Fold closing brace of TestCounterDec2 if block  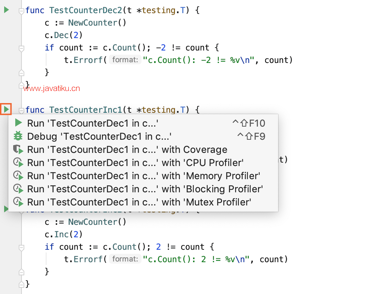point(22,72)
